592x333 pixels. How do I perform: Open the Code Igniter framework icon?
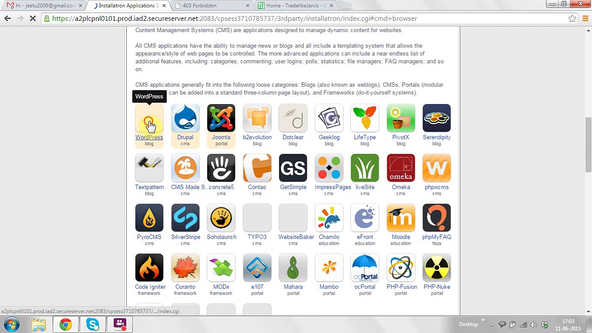pos(149,268)
